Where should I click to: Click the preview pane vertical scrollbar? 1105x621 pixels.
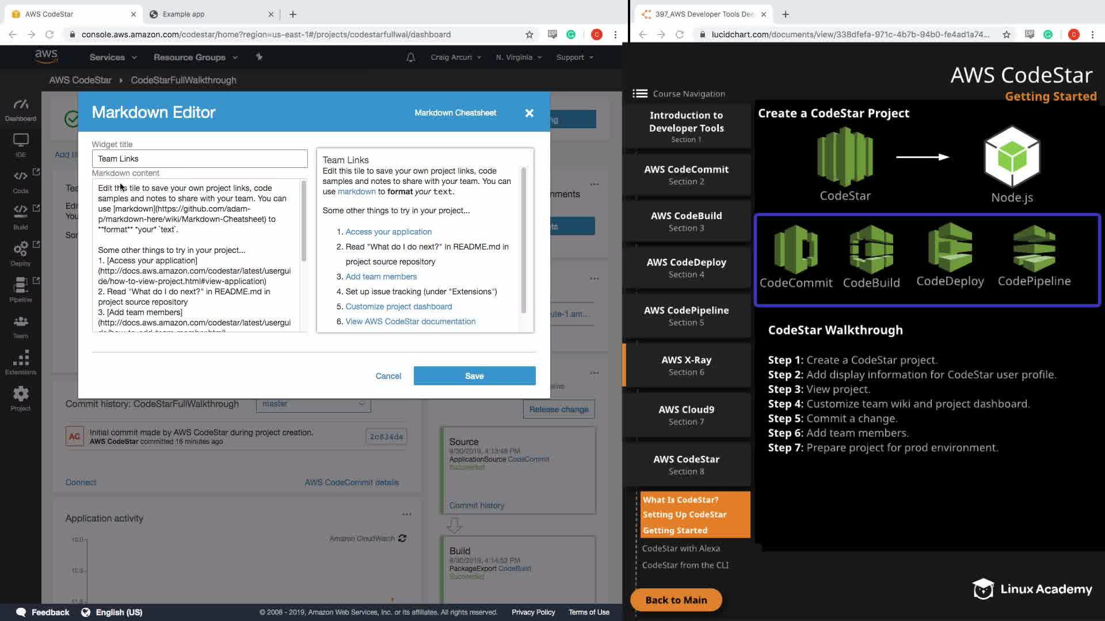pos(523,241)
